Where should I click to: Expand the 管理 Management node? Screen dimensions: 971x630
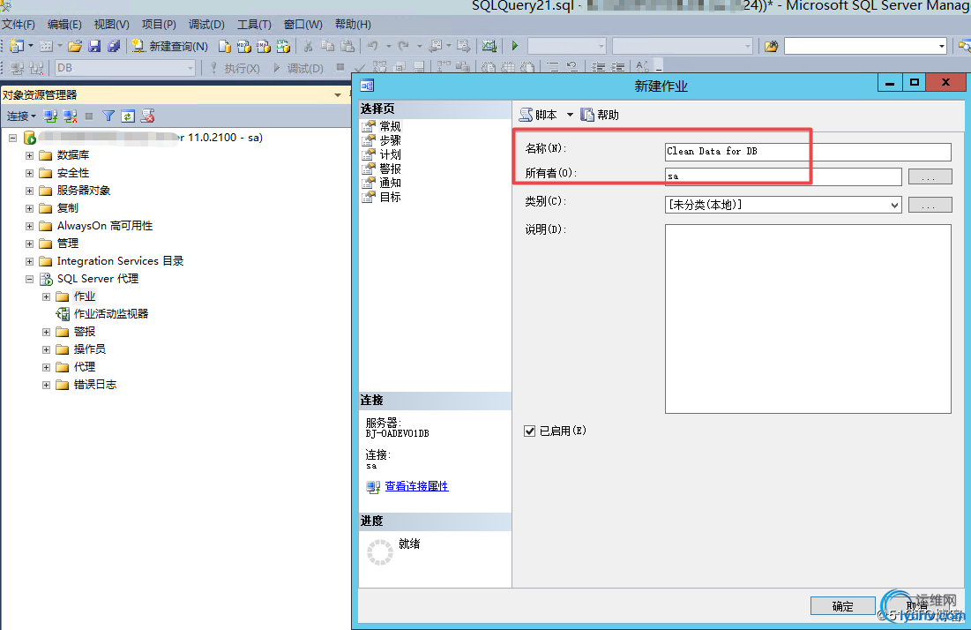(29, 244)
